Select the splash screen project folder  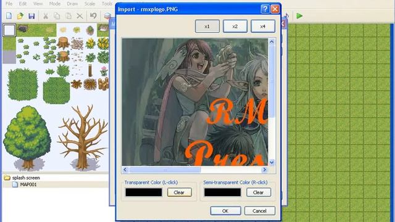[26, 178]
